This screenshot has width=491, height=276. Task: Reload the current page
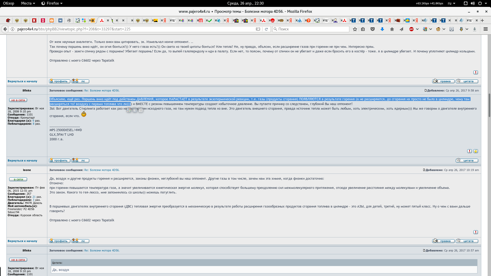pyautogui.click(x=266, y=29)
